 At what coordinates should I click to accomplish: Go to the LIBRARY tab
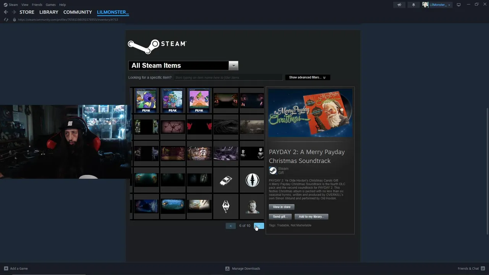(49, 12)
